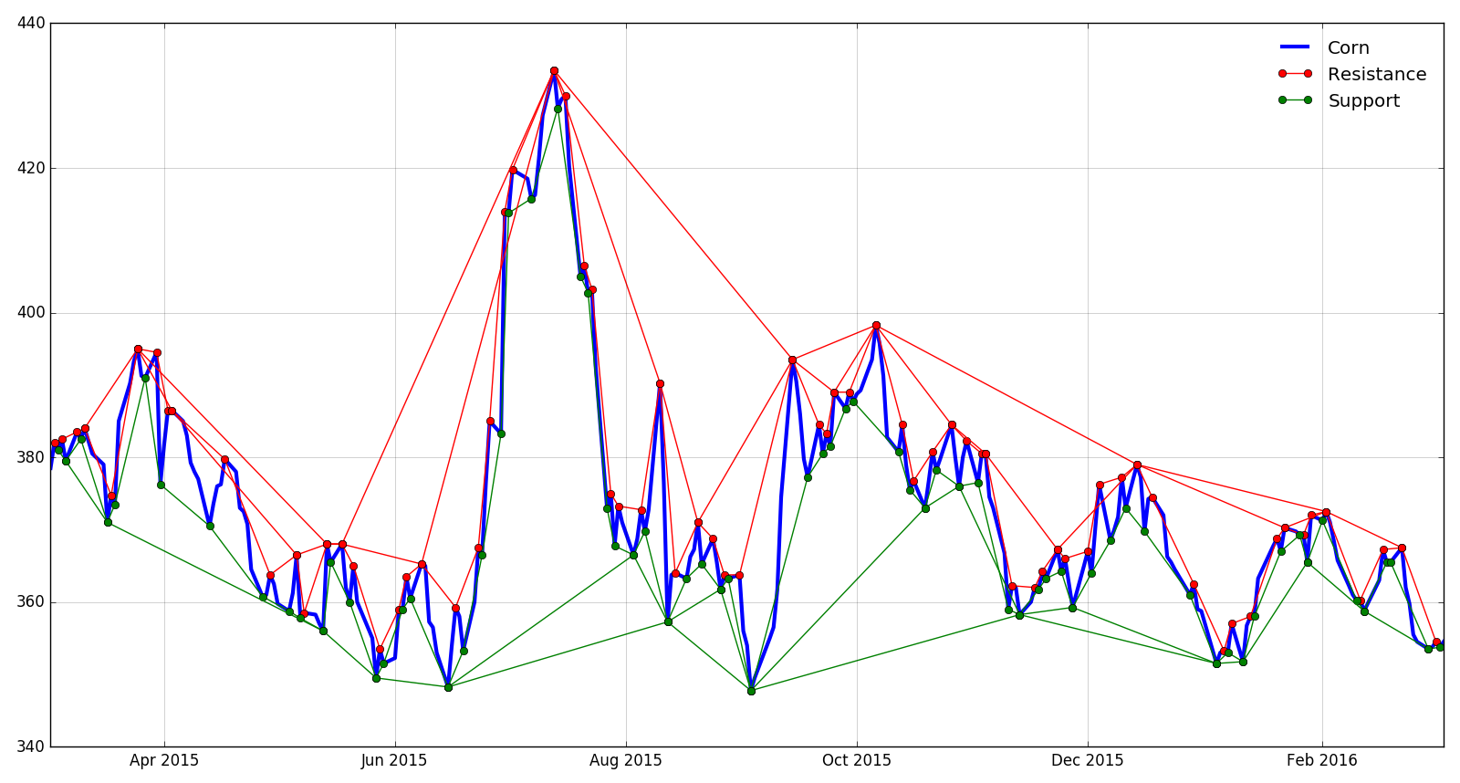Image resolution: width=1460 pixels, height=783 pixels.
Task: Click the 380 y-axis tick label
Action: pyautogui.click(x=32, y=457)
